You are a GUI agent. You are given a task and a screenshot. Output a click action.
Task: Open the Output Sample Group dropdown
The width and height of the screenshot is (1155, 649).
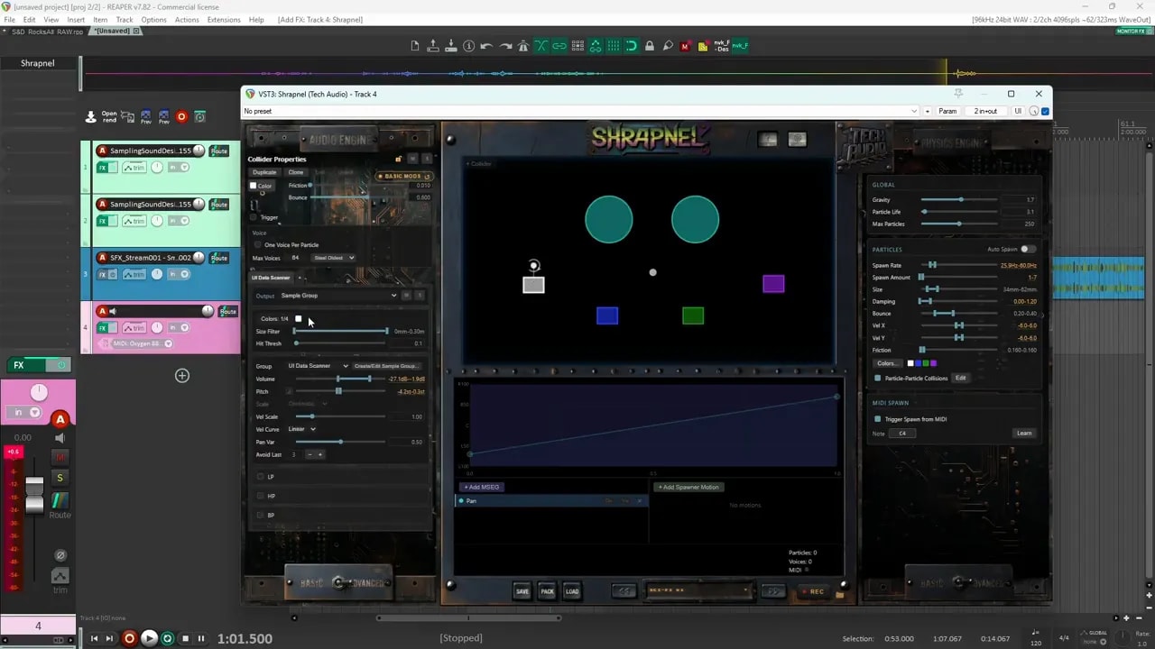(338, 296)
